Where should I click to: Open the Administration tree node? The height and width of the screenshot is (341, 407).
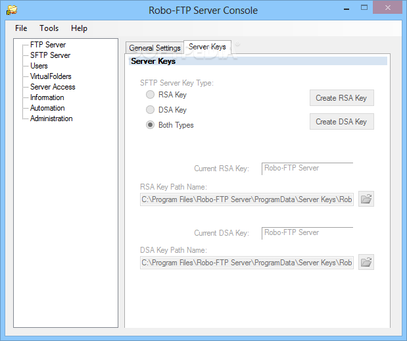tap(51, 118)
